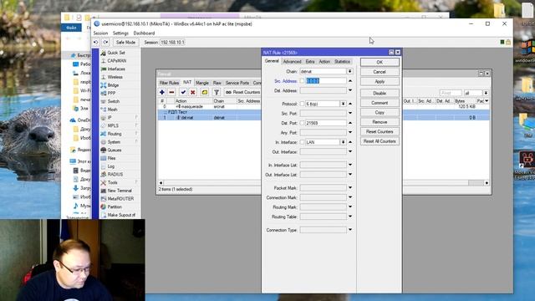The height and width of the screenshot is (301, 535).
Task: Remove selected rule with minus icon
Action: [x=171, y=92]
